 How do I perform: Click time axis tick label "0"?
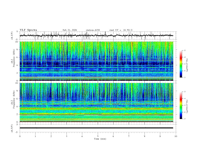coord(20,136)
